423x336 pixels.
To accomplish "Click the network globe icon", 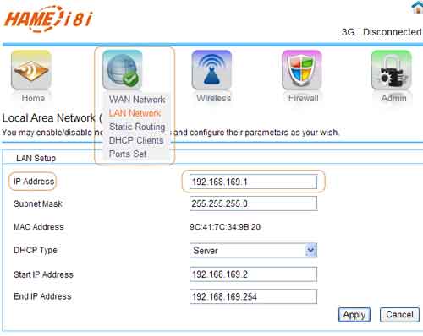I will [x=123, y=70].
